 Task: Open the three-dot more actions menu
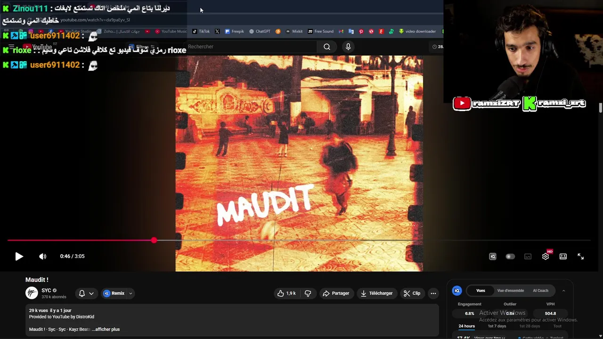click(433, 293)
